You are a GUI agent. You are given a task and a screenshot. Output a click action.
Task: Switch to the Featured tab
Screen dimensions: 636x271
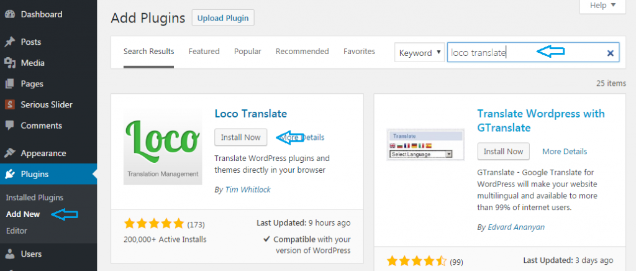204,52
